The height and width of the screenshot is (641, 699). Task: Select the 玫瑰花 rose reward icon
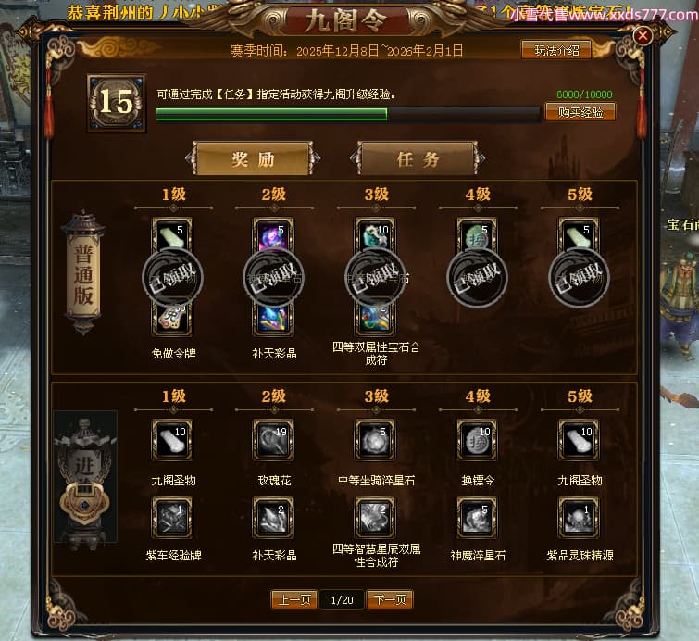coord(273,440)
